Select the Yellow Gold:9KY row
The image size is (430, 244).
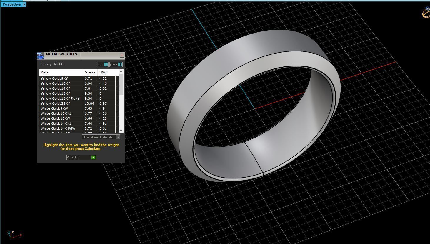click(x=79, y=78)
